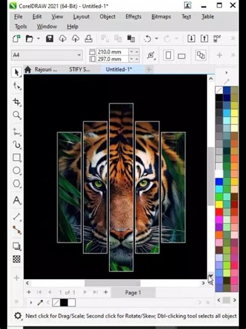Viewport: 246px width, 329px height.
Task: Open the color palette flyout arrow
Action: tap(226, 73)
